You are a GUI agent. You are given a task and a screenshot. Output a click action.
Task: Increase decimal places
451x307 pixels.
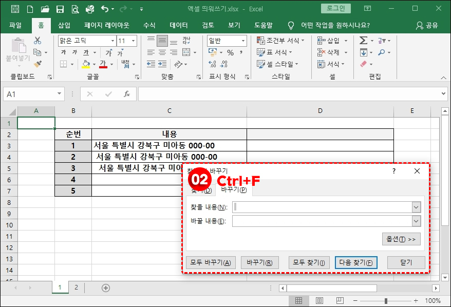click(x=212, y=64)
